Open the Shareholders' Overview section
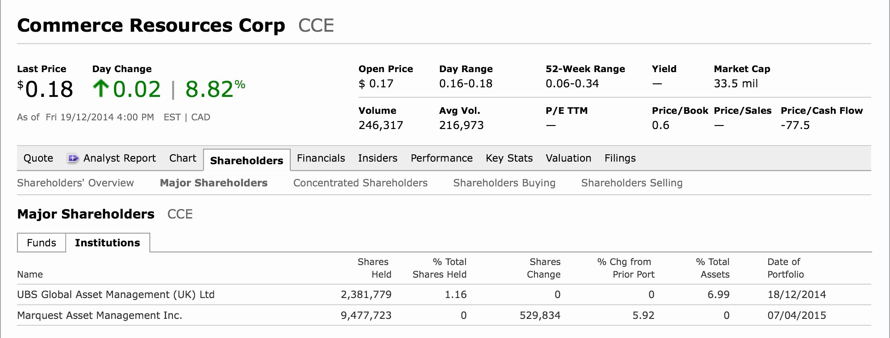 point(75,183)
